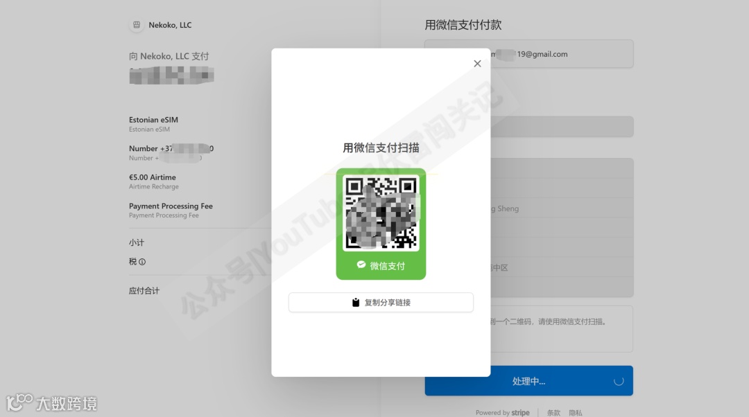Click the WeChat Pay QR code image
Viewport: 749px width, 417px height.
tap(381, 213)
